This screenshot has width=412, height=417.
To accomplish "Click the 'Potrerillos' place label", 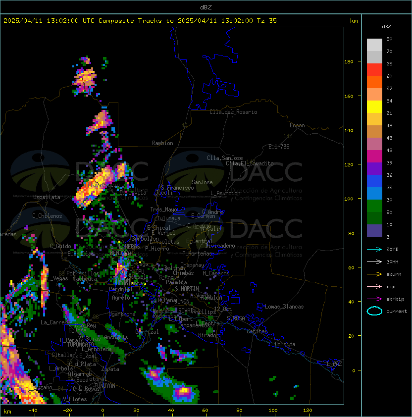I will pos(83,273).
